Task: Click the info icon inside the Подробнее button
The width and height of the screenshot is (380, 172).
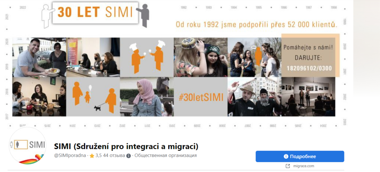Action: 286,156
